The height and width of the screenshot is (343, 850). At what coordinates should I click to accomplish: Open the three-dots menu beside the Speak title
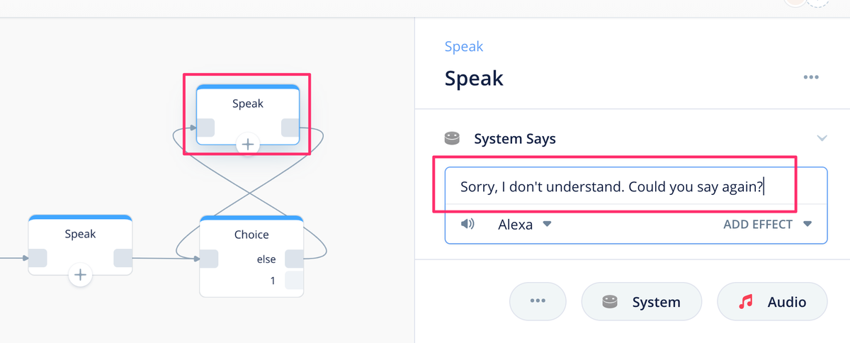tap(811, 77)
